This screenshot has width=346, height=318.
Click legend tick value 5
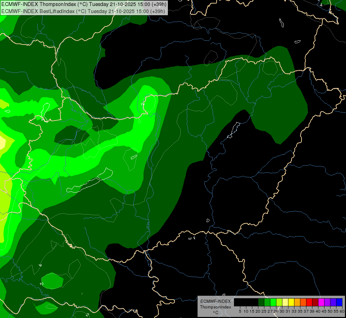pos(240,311)
